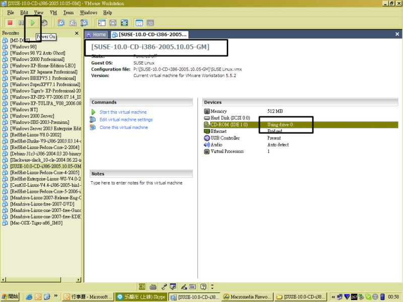The height and width of the screenshot is (302, 403).
Task: Open the Windows menu
Action: [x=89, y=12]
